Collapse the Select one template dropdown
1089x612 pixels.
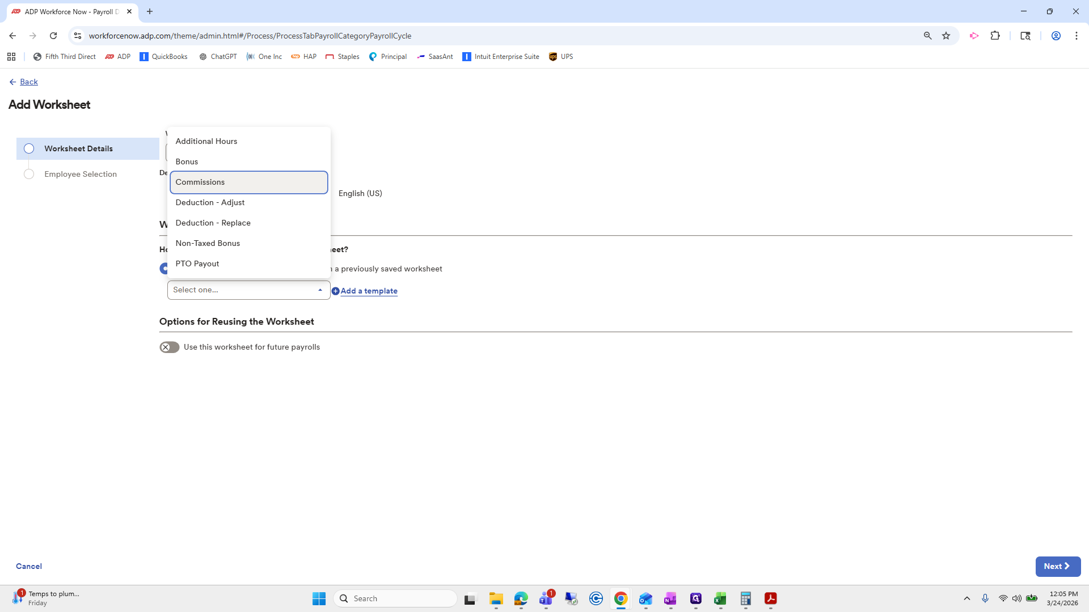(320, 290)
